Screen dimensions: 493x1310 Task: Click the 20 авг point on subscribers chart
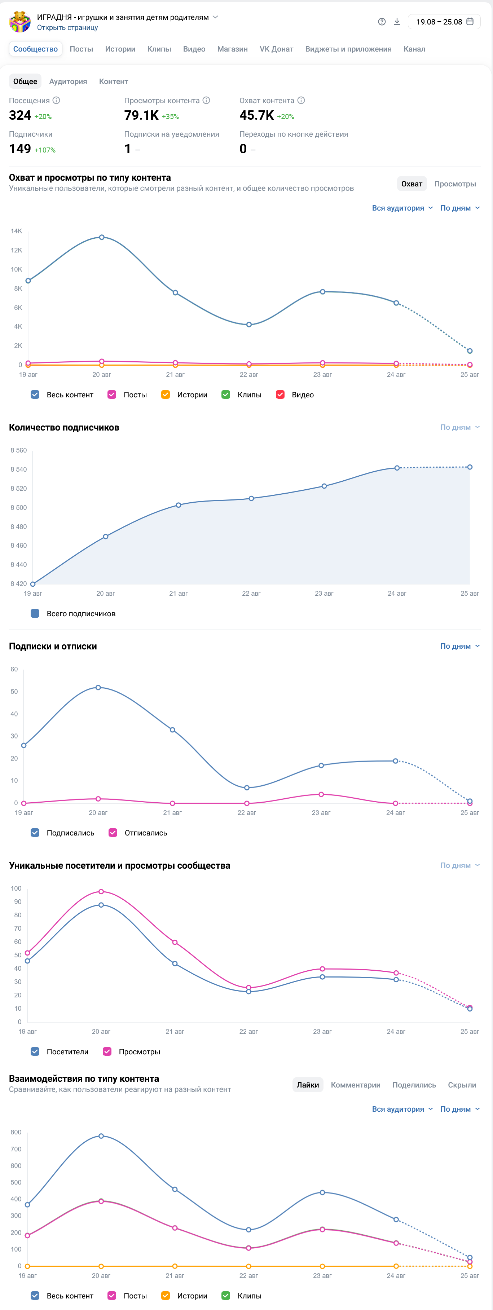coord(106,537)
